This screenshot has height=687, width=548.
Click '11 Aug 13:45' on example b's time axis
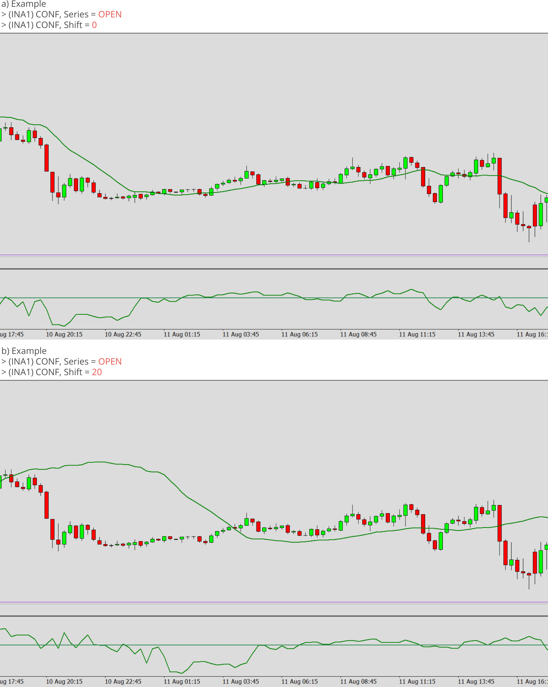coord(476,681)
